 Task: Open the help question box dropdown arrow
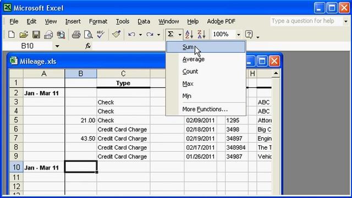click(x=346, y=21)
